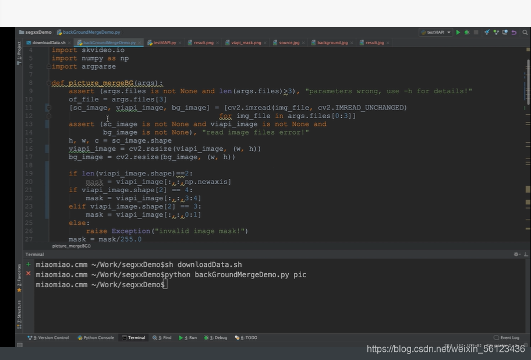Screen dimensions: 531x360
Task: Open a new terminal session with plus
Action: (29, 264)
